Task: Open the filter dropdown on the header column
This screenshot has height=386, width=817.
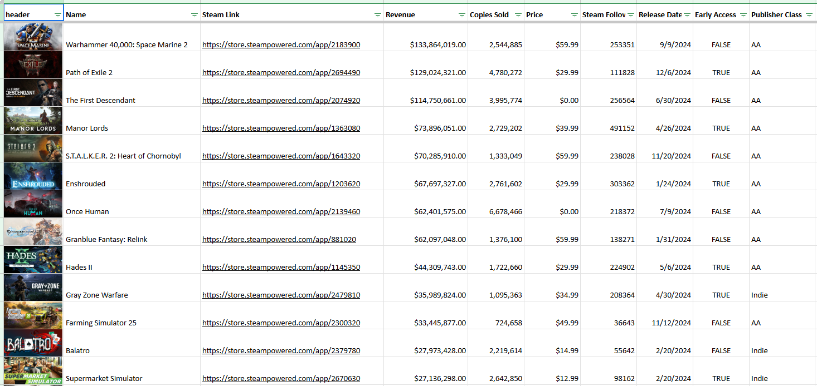Action: [x=58, y=15]
